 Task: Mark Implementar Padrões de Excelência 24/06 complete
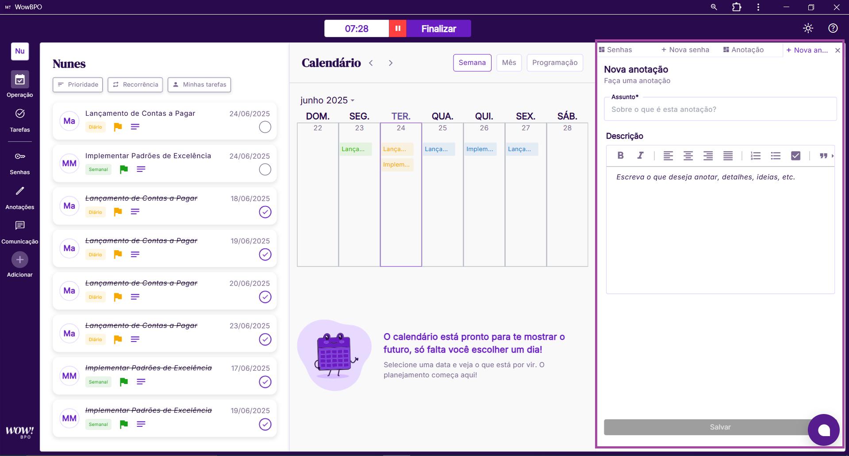click(x=265, y=170)
